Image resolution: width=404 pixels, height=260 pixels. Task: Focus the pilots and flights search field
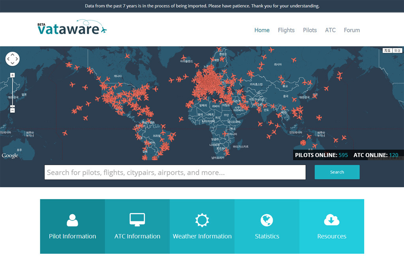pos(175,172)
